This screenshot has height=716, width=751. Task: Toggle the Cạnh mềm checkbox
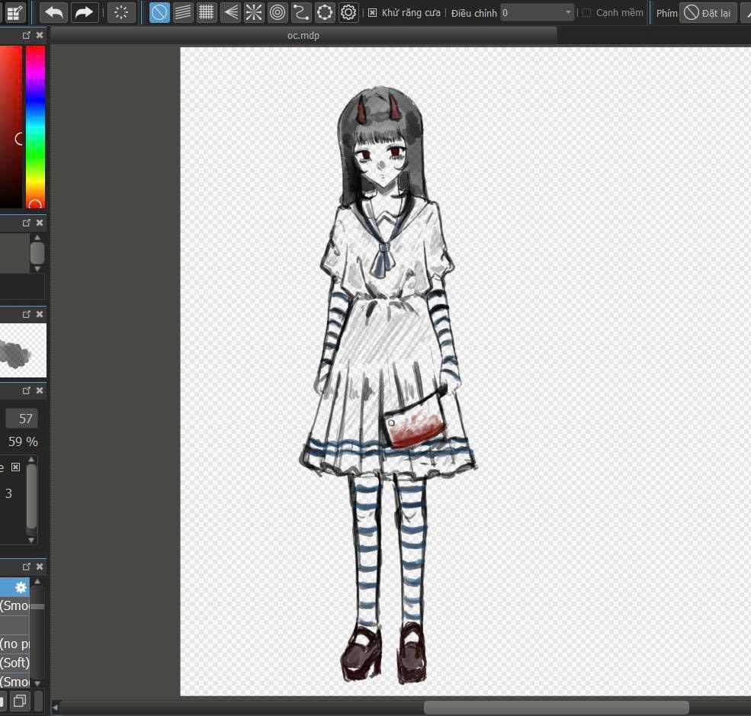coord(586,13)
